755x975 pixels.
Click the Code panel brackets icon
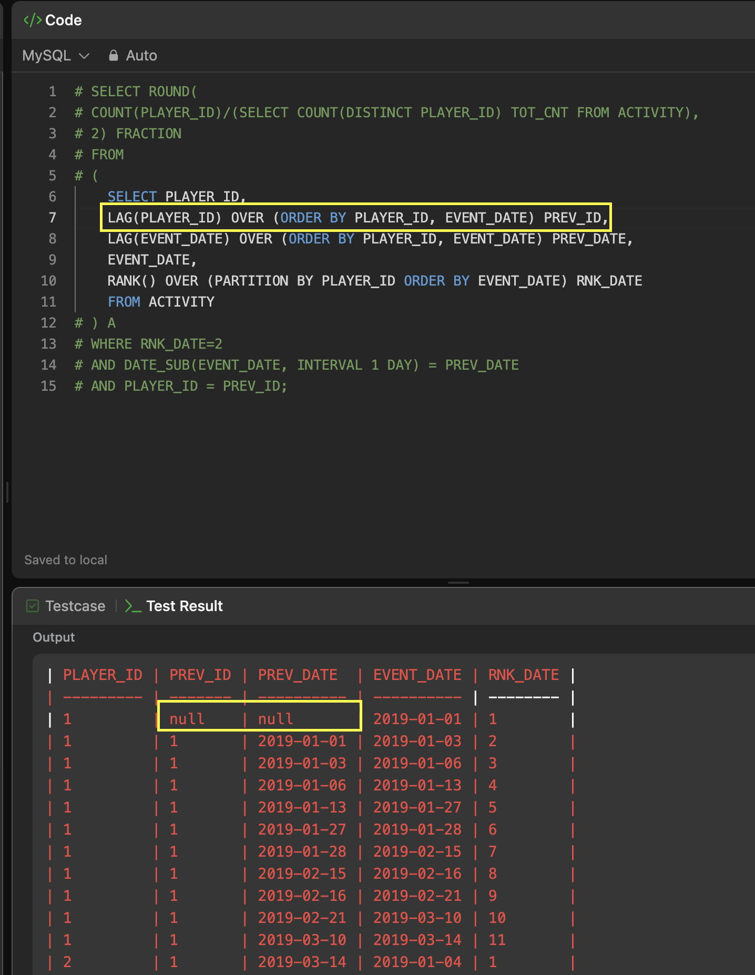(x=32, y=20)
